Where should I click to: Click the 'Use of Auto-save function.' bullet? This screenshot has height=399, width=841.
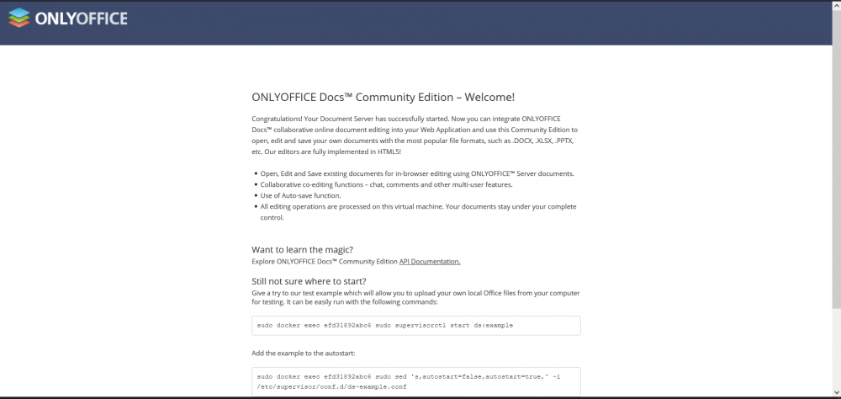coord(300,195)
